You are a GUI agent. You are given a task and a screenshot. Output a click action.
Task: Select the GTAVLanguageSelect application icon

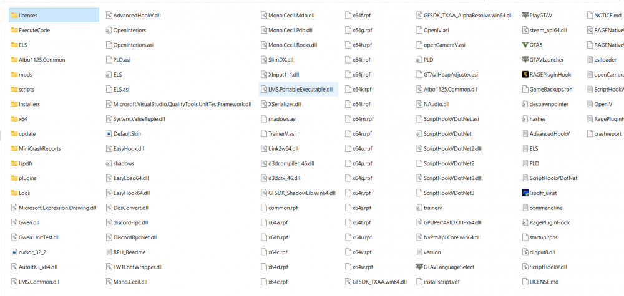pyautogui.click(x=419, y=267)
